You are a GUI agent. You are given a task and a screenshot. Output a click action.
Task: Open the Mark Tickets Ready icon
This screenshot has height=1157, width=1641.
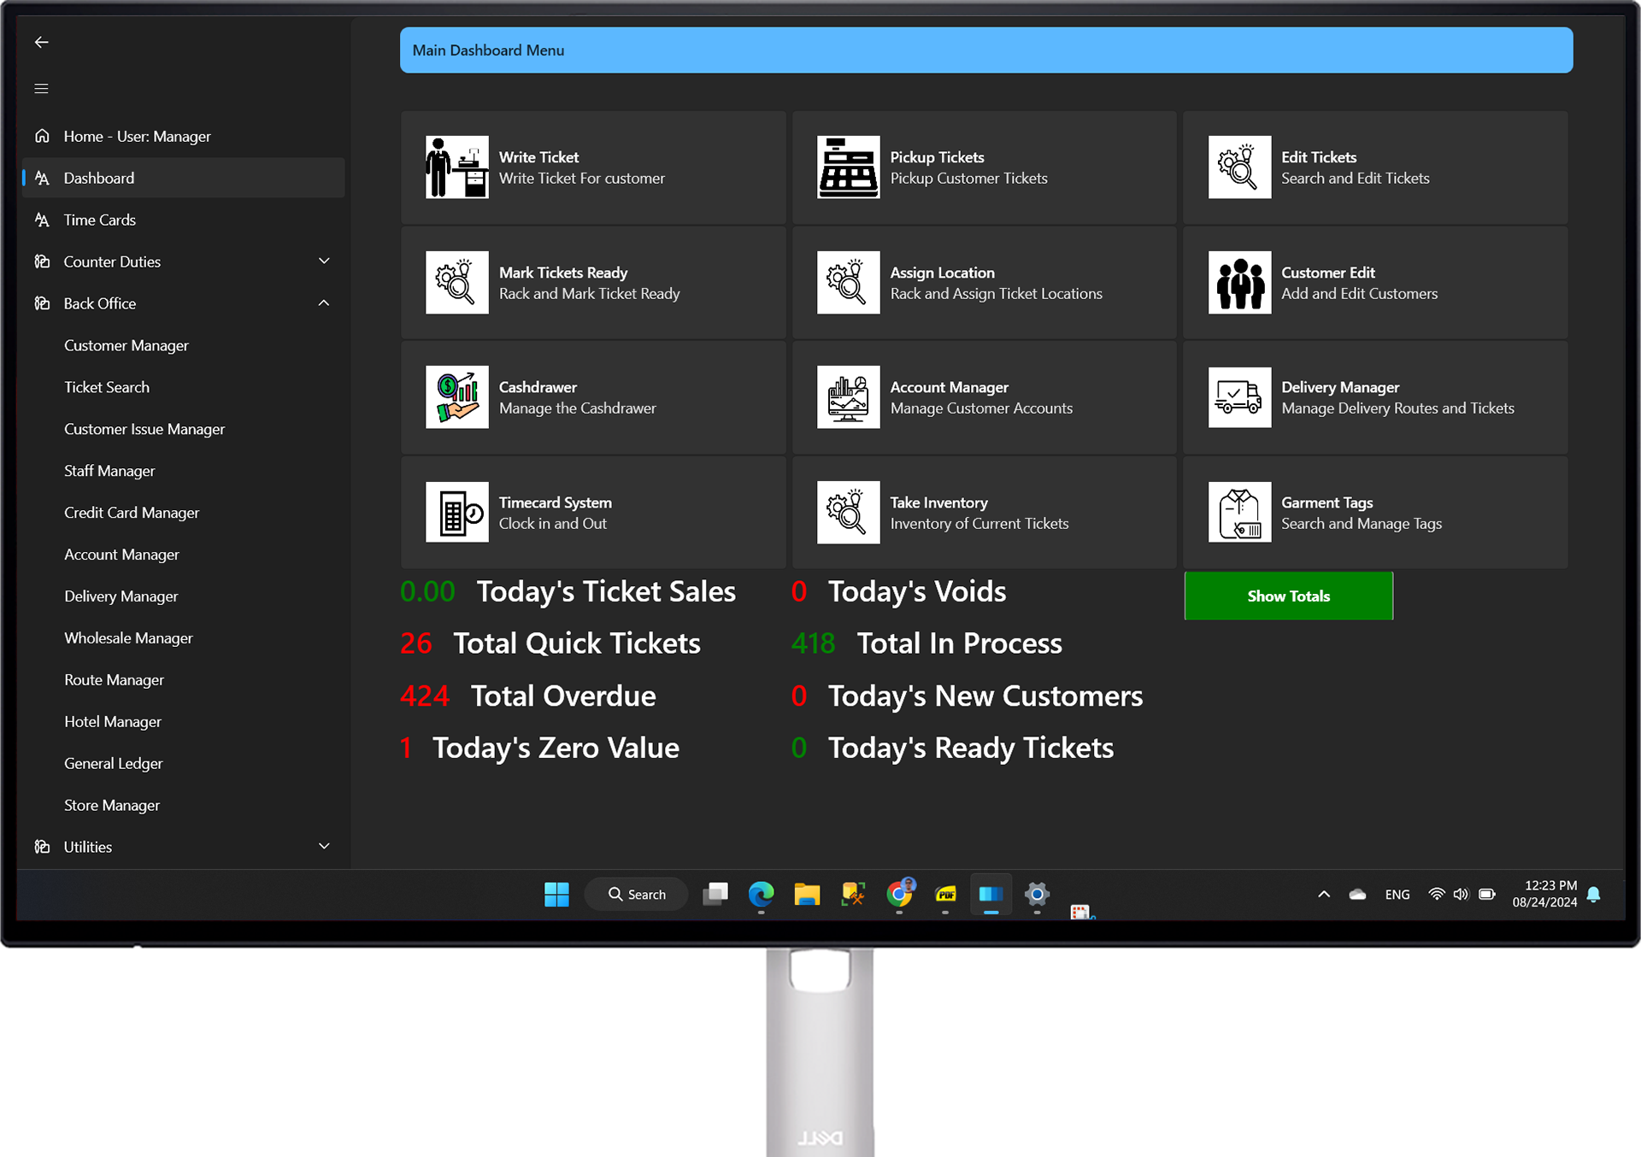(457, 283)
